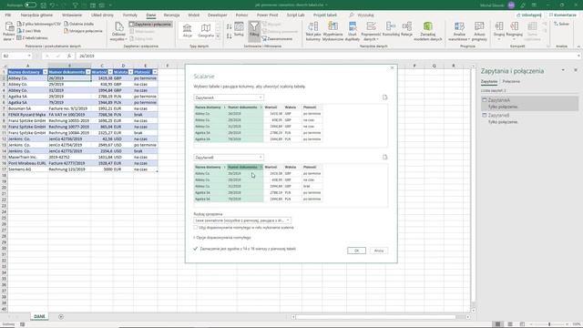This screenshot has width=583, height=328.
Task: Switch to the Wstawianie ribbon tab
Action: point(72,15)
